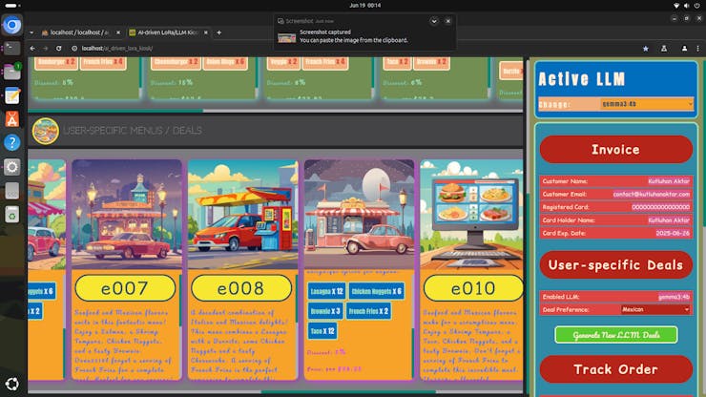Open the Text Editor icon in the dock
706x397 pixels.
12,95
